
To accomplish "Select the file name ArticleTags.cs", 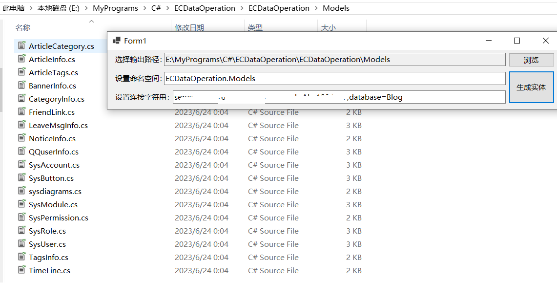I will point(53,72).
